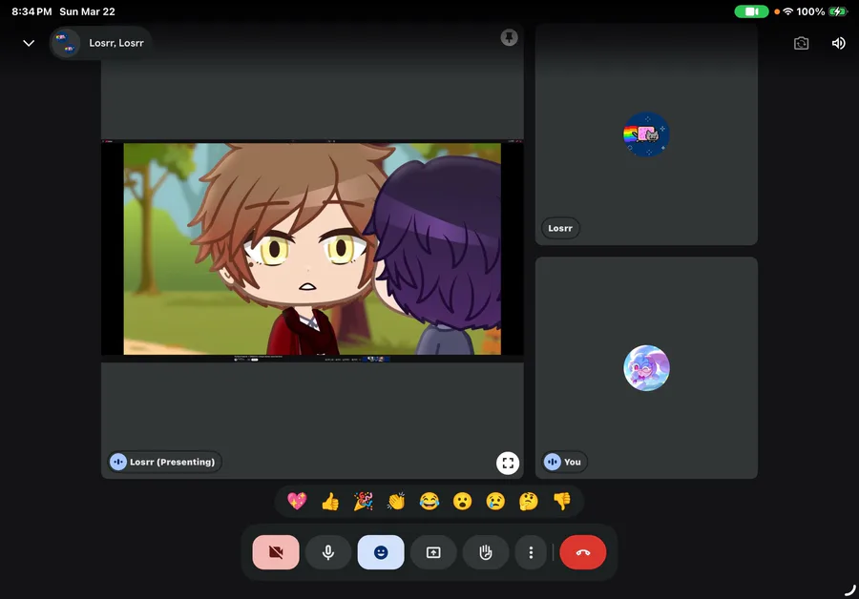
Task: Switch camera with the flip icon
Action: tap(801, 43)
